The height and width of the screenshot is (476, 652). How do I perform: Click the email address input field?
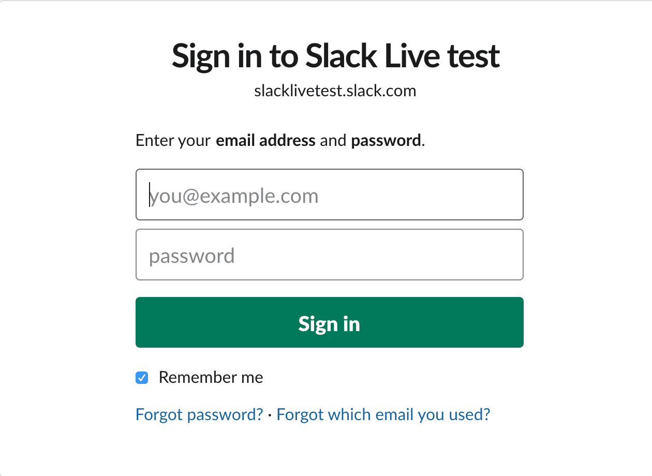pos(329,195)
